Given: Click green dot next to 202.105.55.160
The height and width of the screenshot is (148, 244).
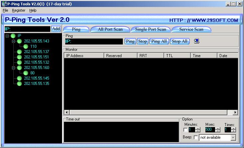Looking at the screenshot, I should pos(19,68).
